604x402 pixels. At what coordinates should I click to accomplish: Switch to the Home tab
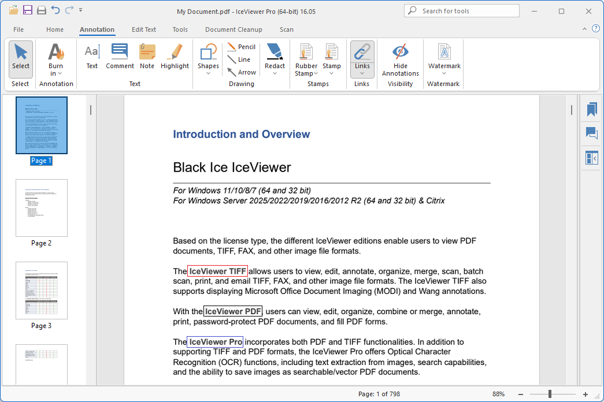point(55,29)
